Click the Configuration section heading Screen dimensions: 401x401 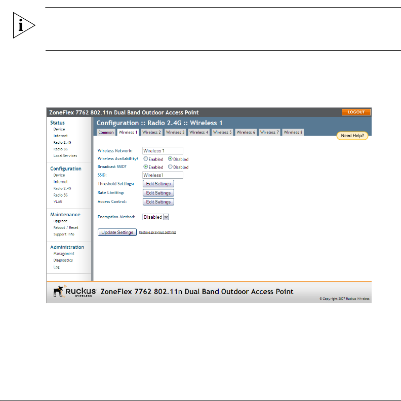[66, 169]
